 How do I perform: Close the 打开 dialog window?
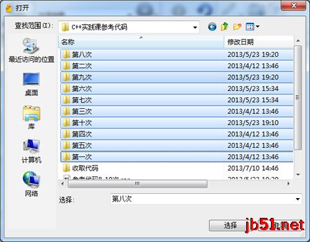pyautogui.click(x=293, y=5)
